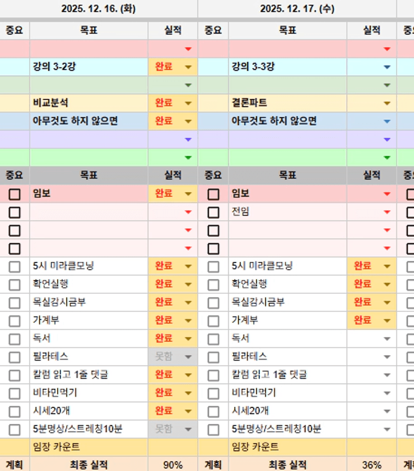Tick Dec 16 5시 미라클모닝 checkbox
Viewport: 414px width, 471px height.
pyautogui.click(x=15, y=266)
